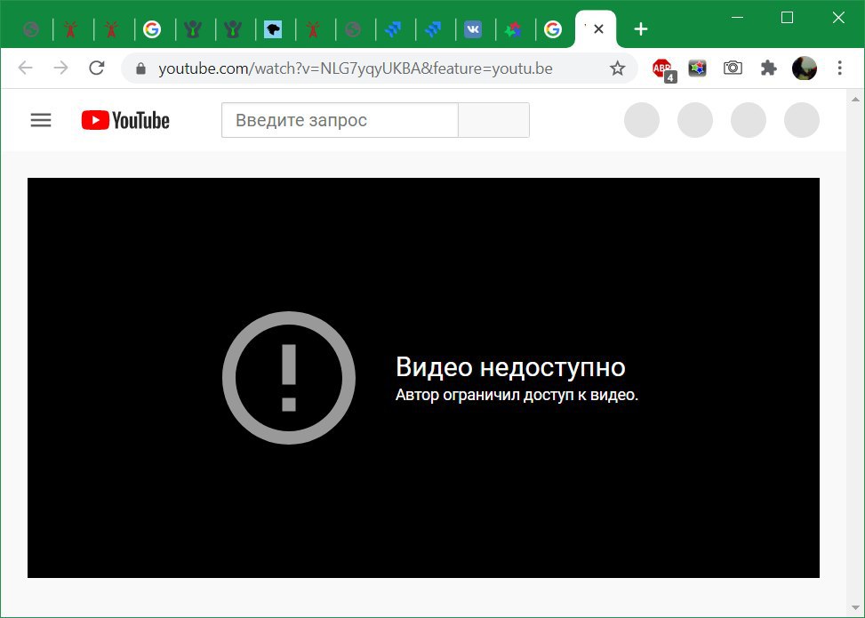
Task: Open YouTube's hamburger guide menu
Action: coord(41,120)
